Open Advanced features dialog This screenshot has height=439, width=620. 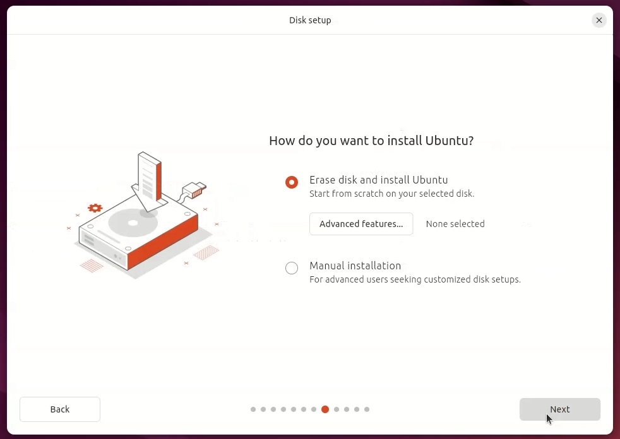pos(361,224)
